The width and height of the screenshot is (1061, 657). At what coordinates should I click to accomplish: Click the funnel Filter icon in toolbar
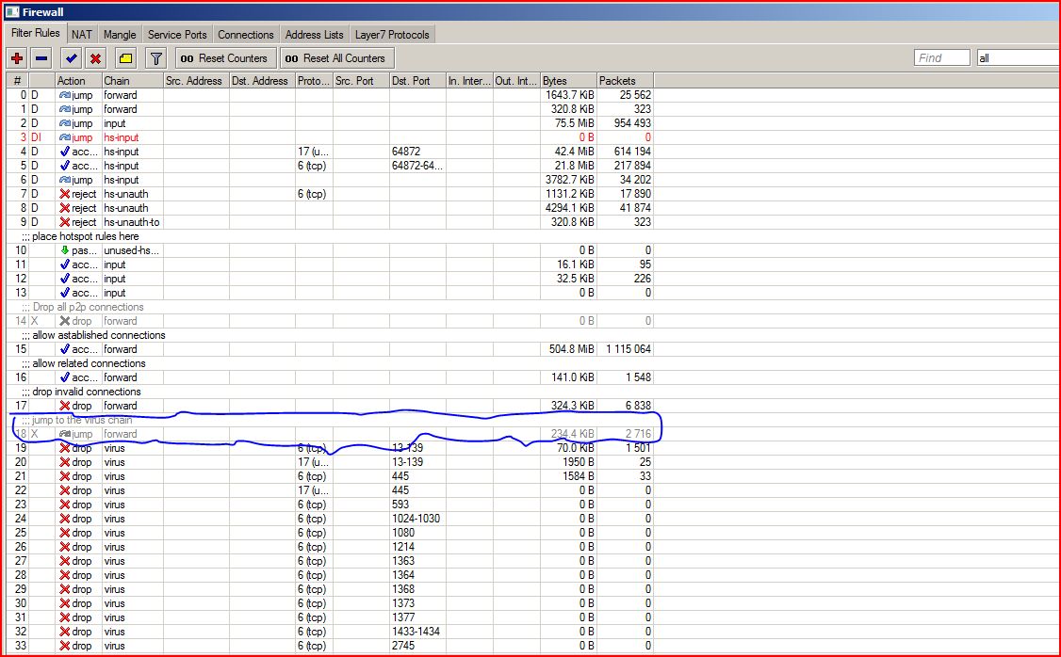155,58
